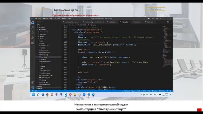Open the Edit menu
The width and height of the screenshot is (203, 114).
click(39, 19)
